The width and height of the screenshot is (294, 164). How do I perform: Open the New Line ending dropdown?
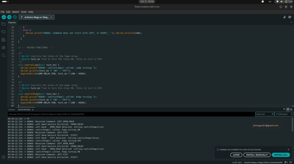[264, 114]
